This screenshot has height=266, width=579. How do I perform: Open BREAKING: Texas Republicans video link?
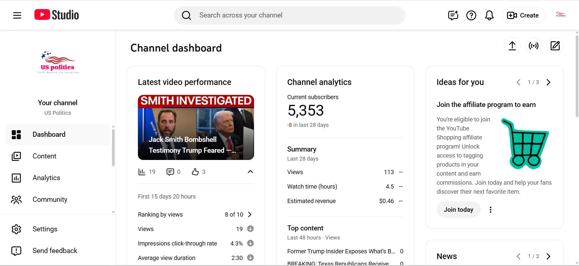[338, 263]
